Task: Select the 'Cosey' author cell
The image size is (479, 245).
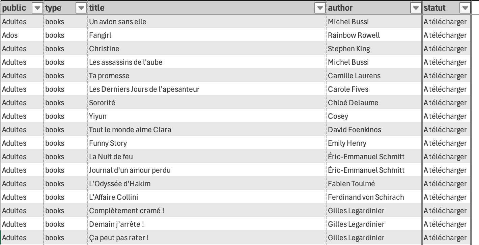Action: 338,116
